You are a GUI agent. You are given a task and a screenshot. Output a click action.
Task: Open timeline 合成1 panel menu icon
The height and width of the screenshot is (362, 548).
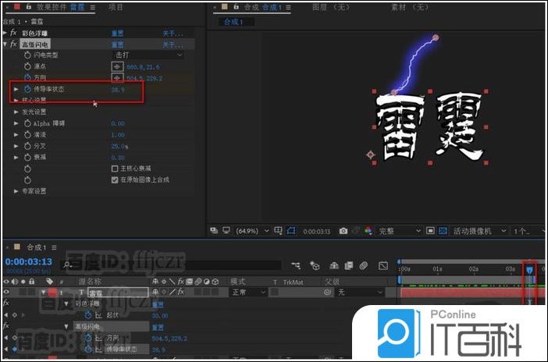54,247
